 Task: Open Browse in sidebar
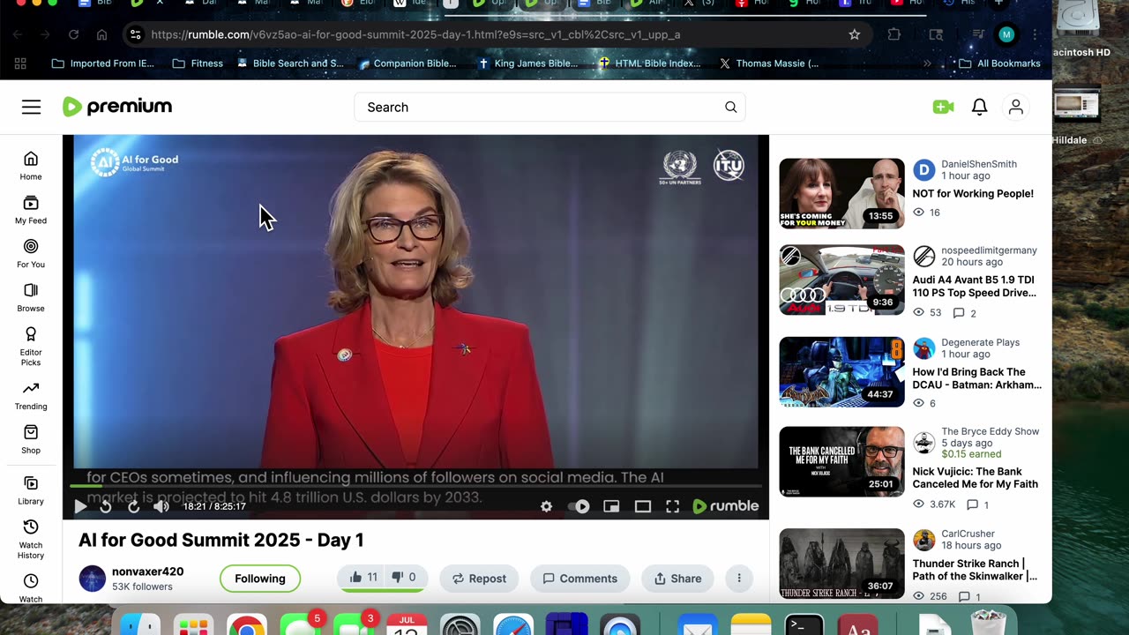pos(31,297)
